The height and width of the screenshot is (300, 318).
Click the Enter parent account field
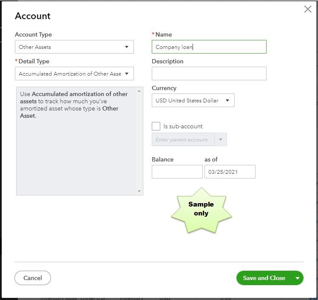(x=184, y=139)
